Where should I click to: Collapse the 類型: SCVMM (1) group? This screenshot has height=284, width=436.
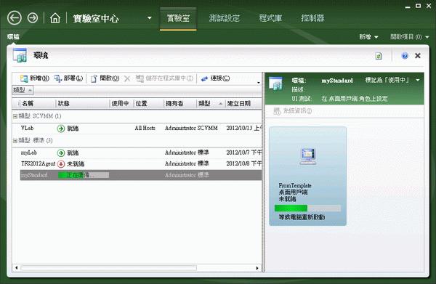[15, 116]
